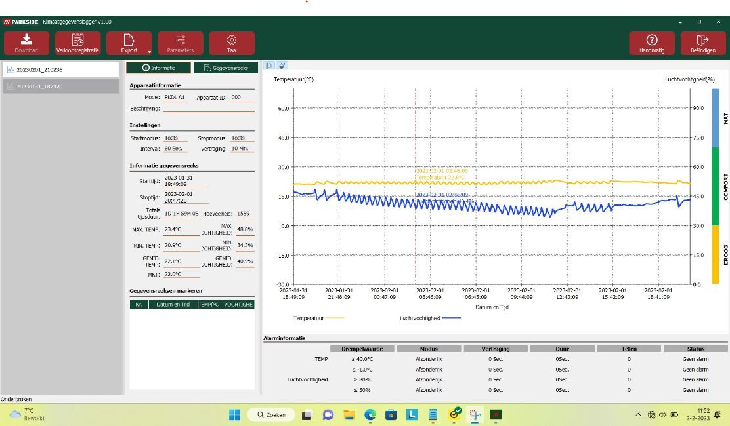Open the Handmatig help manual
The height and width of the screenshot is (426, 730).
652,43
